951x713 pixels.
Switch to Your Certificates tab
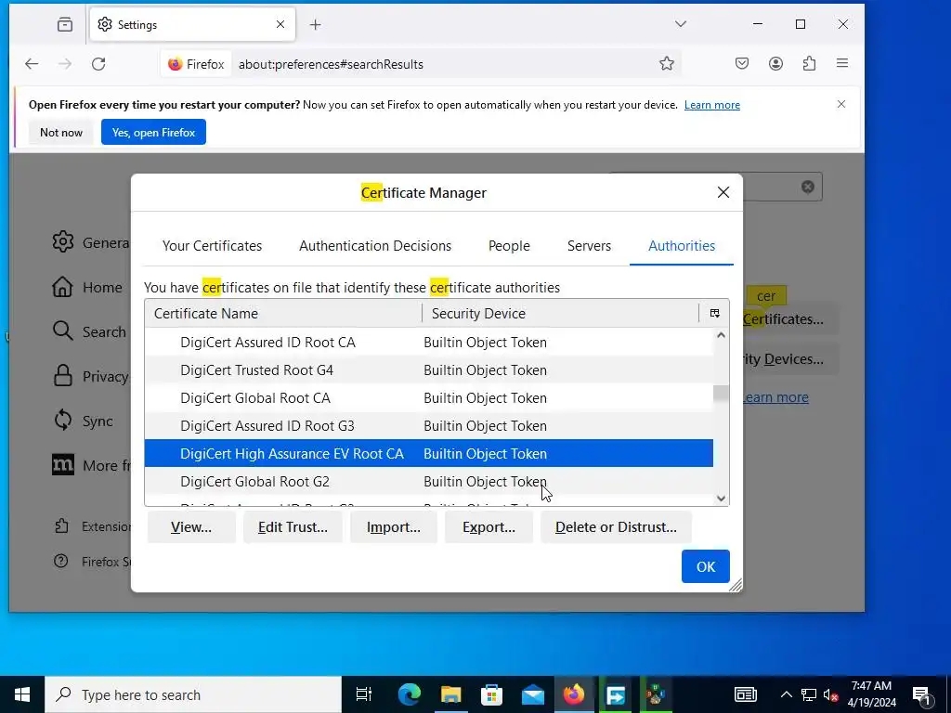click(x=213, y=245)
